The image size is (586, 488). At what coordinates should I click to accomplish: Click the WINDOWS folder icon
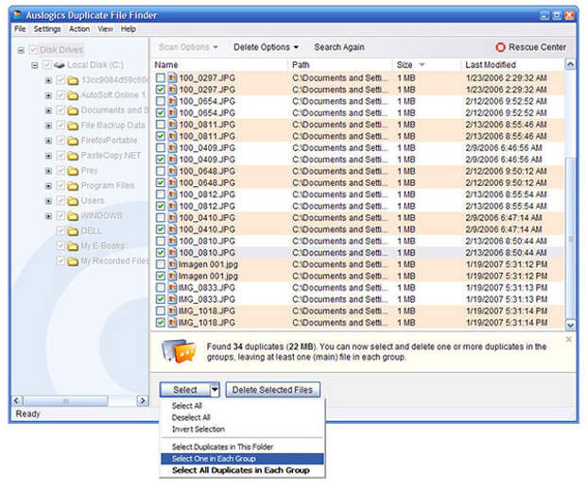73,216
